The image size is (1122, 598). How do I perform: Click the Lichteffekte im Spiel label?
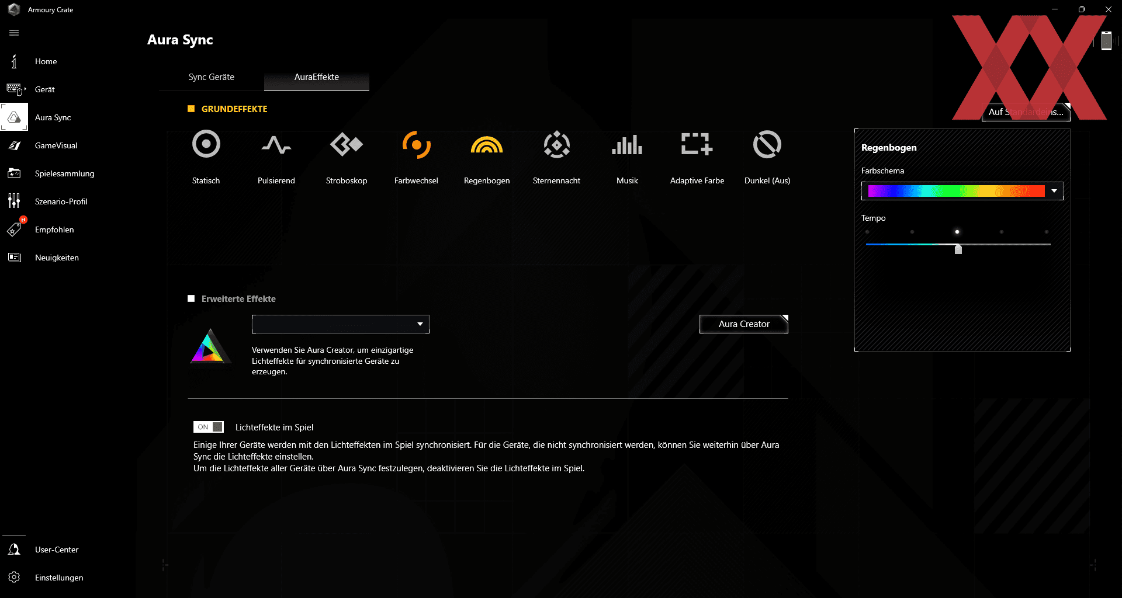pyautogui.click(x=275, y=427)
